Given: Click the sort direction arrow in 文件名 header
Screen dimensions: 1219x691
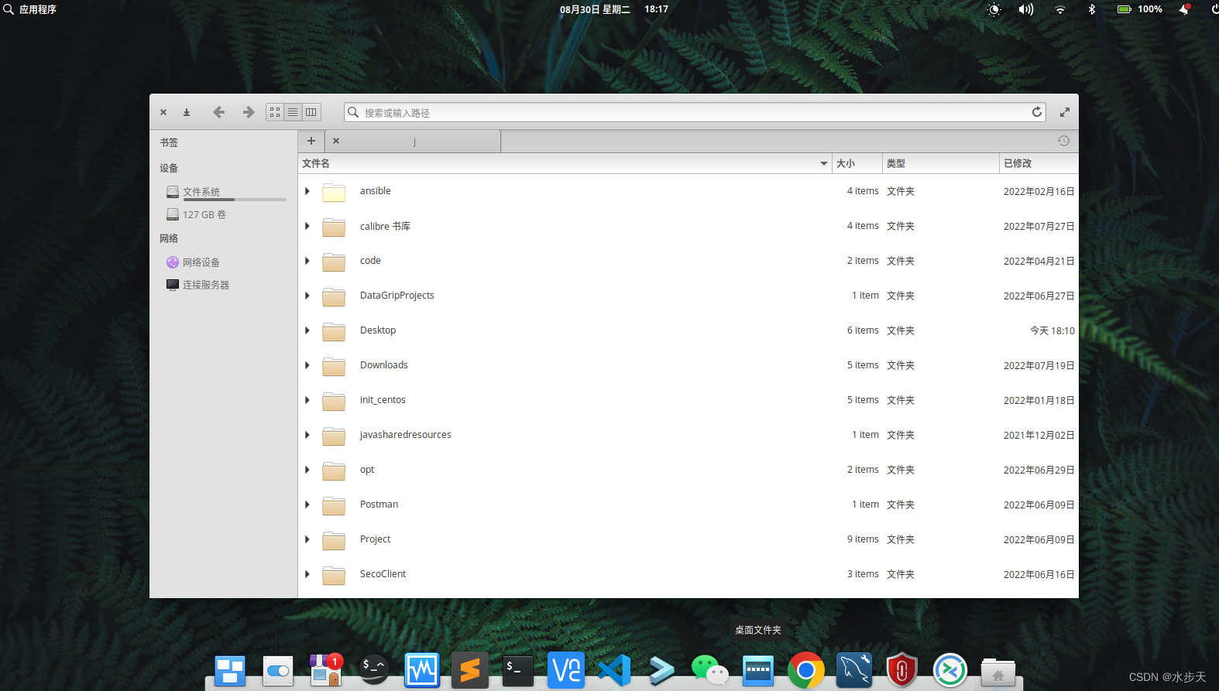Looking at the screenshot, I should [823, 163].
